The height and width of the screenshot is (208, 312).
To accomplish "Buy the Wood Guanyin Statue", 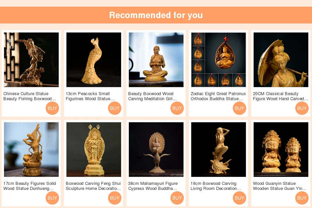I will (302, 198).
